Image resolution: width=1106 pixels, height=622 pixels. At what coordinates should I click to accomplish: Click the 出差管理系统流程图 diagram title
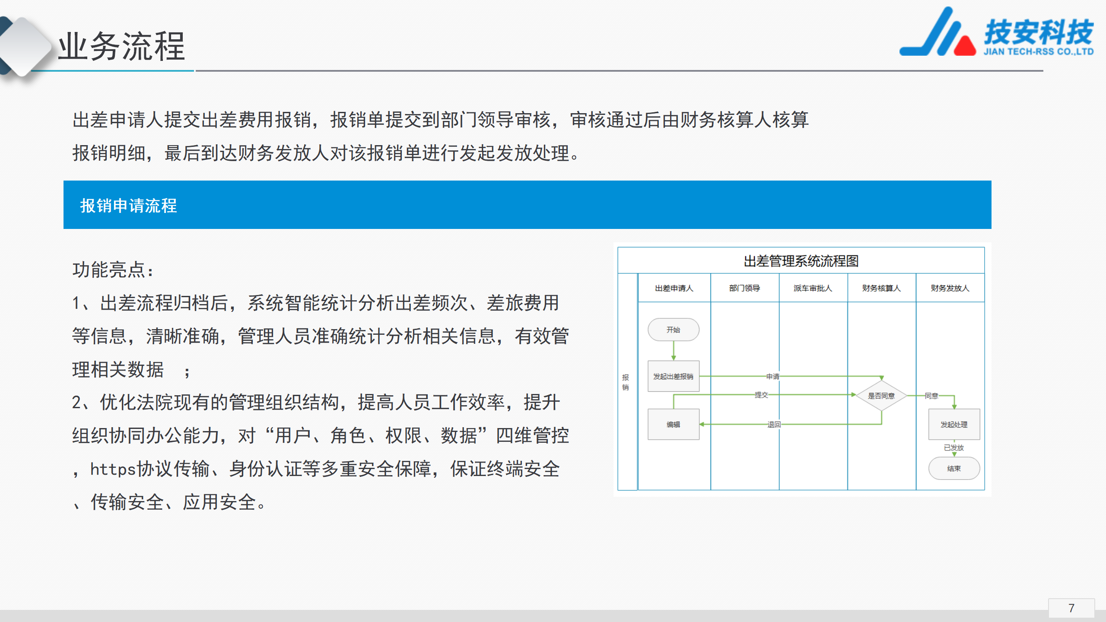pos(801,261)
